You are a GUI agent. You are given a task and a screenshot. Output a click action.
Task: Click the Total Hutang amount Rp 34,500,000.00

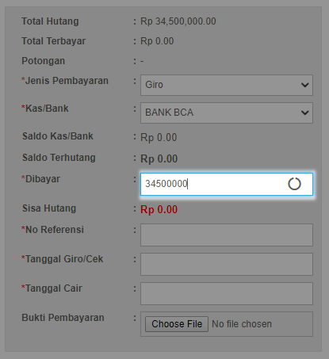click(178, 21)
